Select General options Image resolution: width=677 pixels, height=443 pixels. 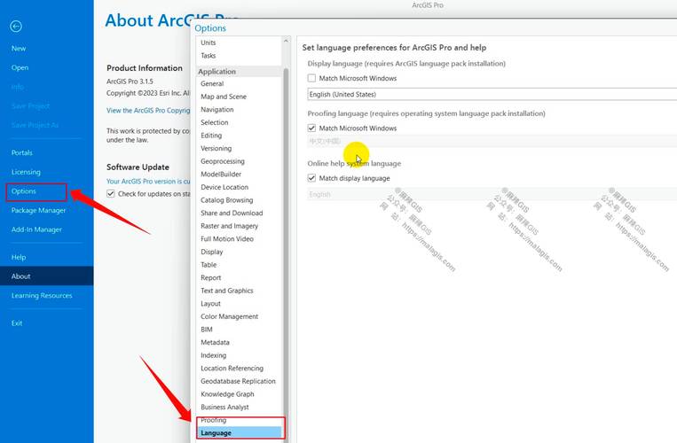click(x=212, y=83)
